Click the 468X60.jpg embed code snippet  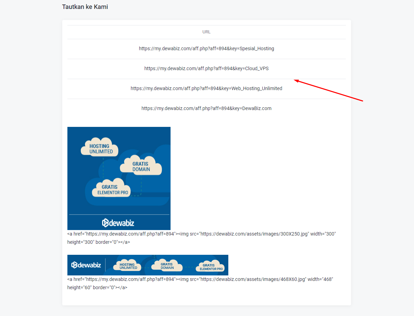[x=200, y=280]
